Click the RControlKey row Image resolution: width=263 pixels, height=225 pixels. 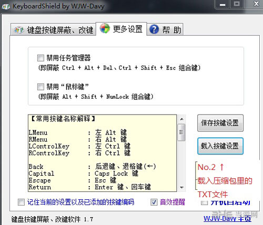click(x=79, y=153)
